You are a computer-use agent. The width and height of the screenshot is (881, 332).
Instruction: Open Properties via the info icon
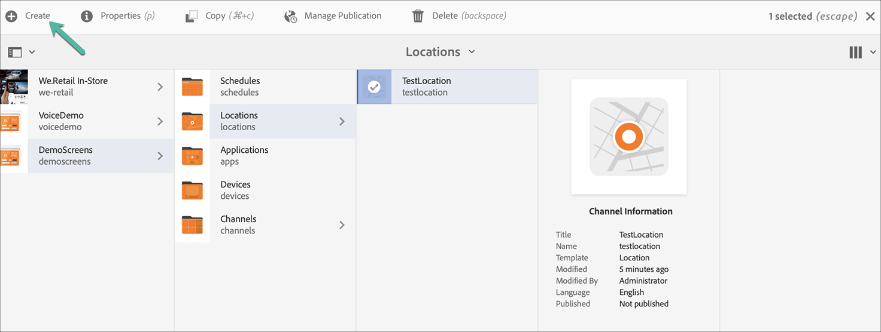tap(87, 16)
